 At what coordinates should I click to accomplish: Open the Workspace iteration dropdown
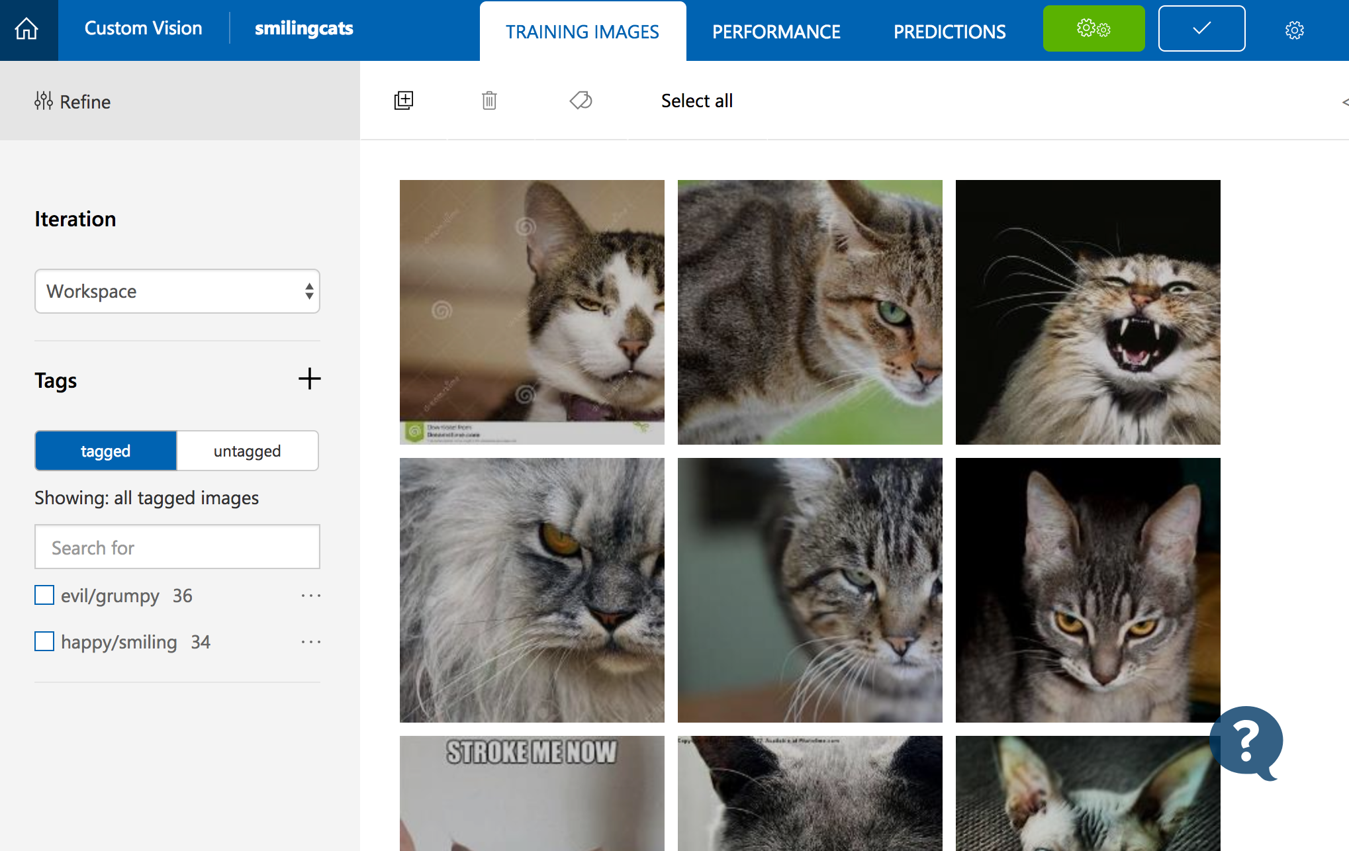pyautogui.click(x=177, y=291)
